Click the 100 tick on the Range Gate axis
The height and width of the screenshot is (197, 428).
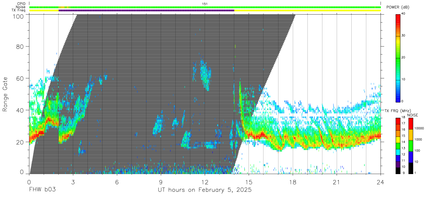coord(18,16)
